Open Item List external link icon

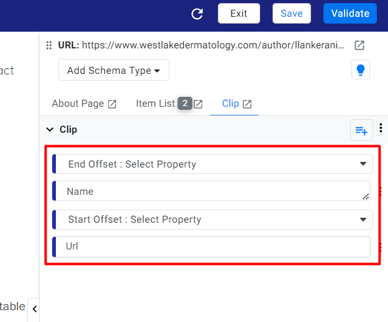click(198, 104)
